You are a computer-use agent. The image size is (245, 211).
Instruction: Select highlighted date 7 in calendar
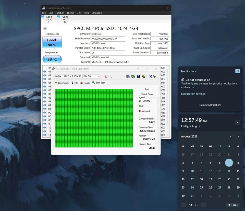229,163
